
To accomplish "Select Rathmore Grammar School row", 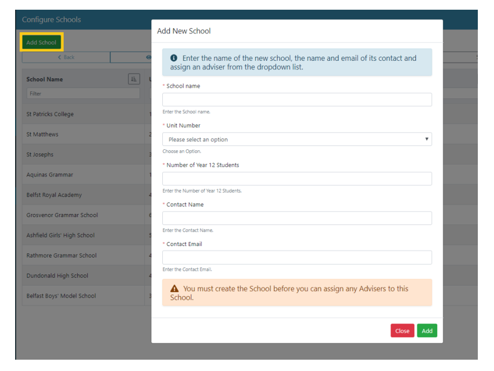I will 87,255.
